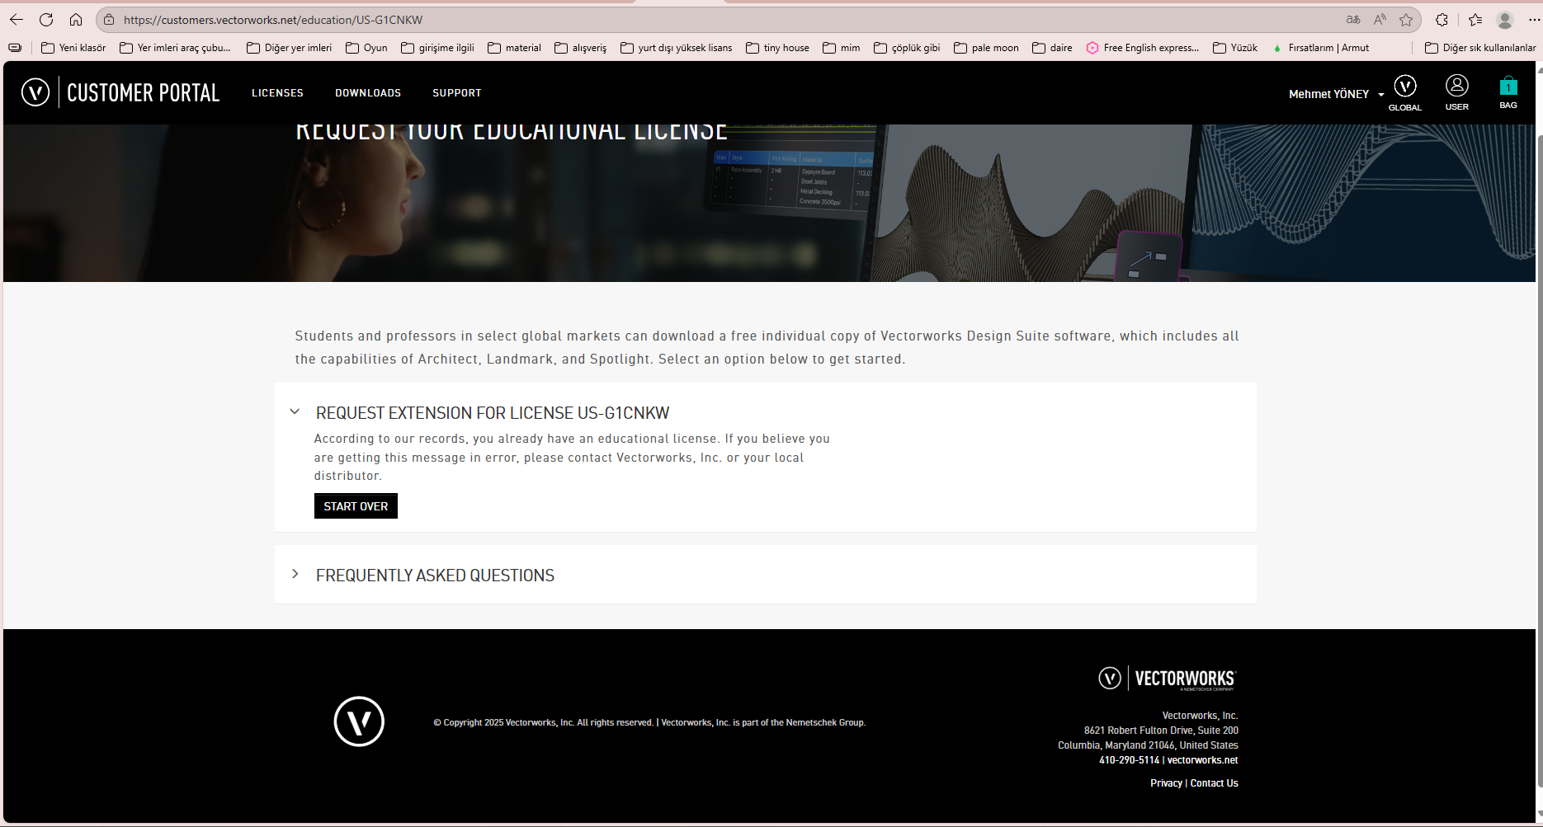
Task: Select the DOWNLOADS menu item
Action: click(x=367, y=92)
